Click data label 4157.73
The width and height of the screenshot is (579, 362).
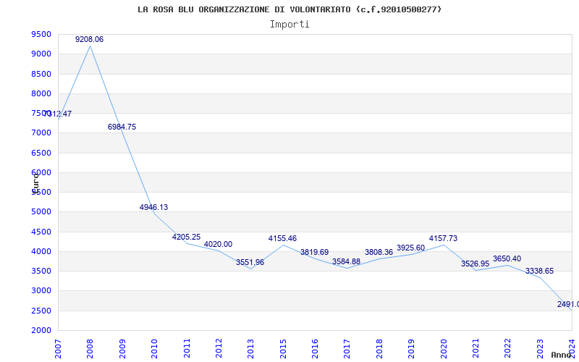443,238
